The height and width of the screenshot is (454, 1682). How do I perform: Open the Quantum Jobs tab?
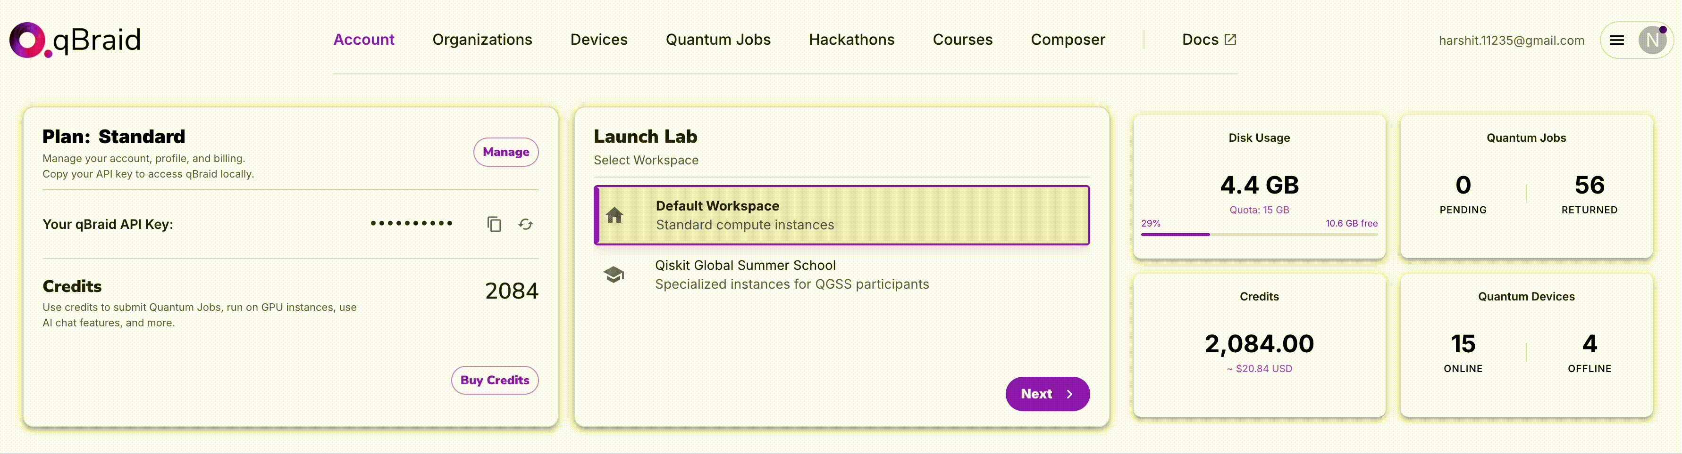coord(718,40)
